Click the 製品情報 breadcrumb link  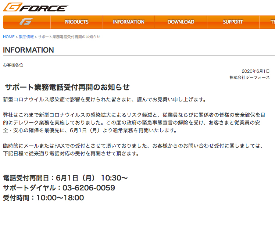pyautogui.click(x=26, y=37)
